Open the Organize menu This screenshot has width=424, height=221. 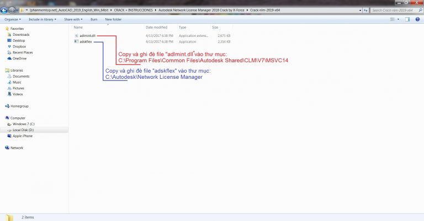pyautogui.click(x=13, y=19)
